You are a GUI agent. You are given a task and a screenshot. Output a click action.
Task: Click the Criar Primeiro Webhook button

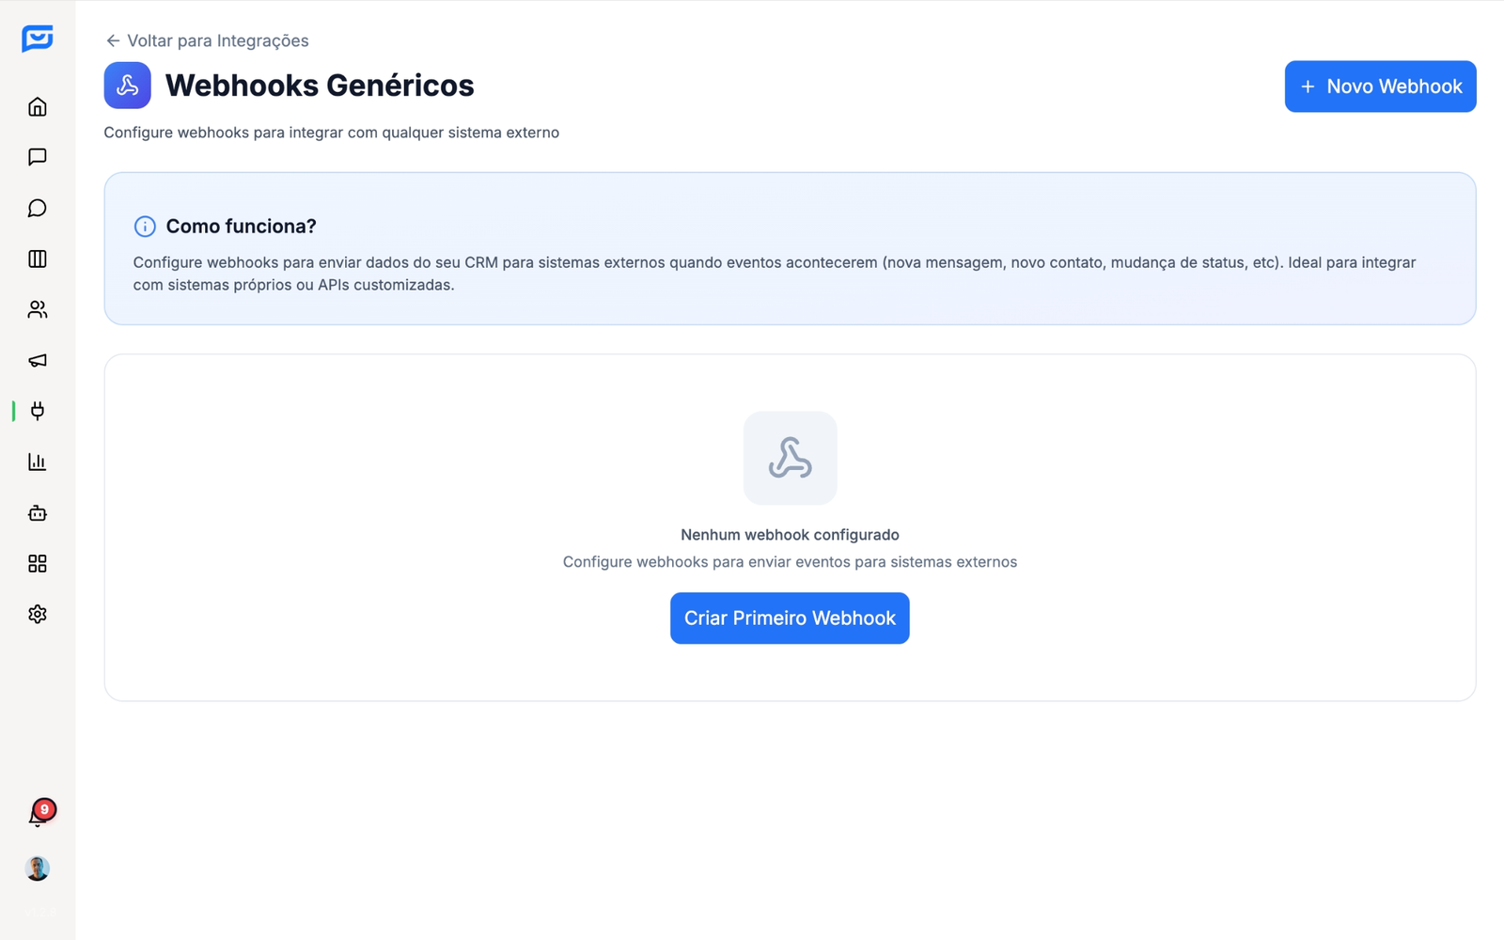[789, 618]
